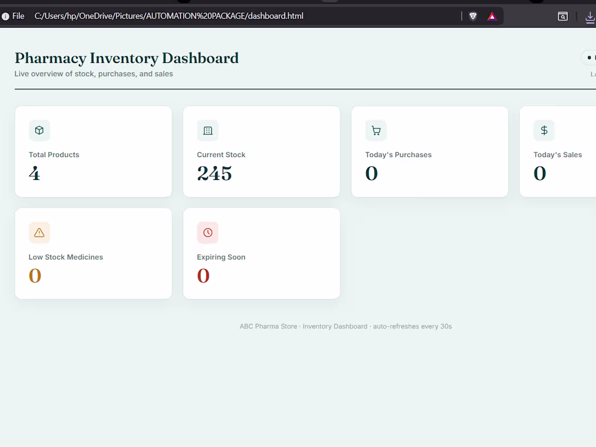Click the dashboard.html address bar URL
Screen dimensions: 596x447
[169, 16]
